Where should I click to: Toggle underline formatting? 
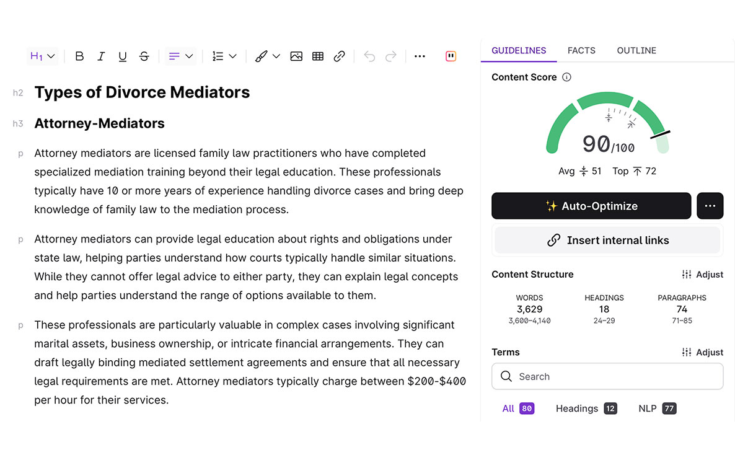click(123, 56)
